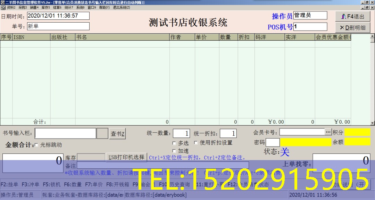Click the app icon in the menu bar
The width and height of the screenshot is (375, 200).
pos(3,7)
